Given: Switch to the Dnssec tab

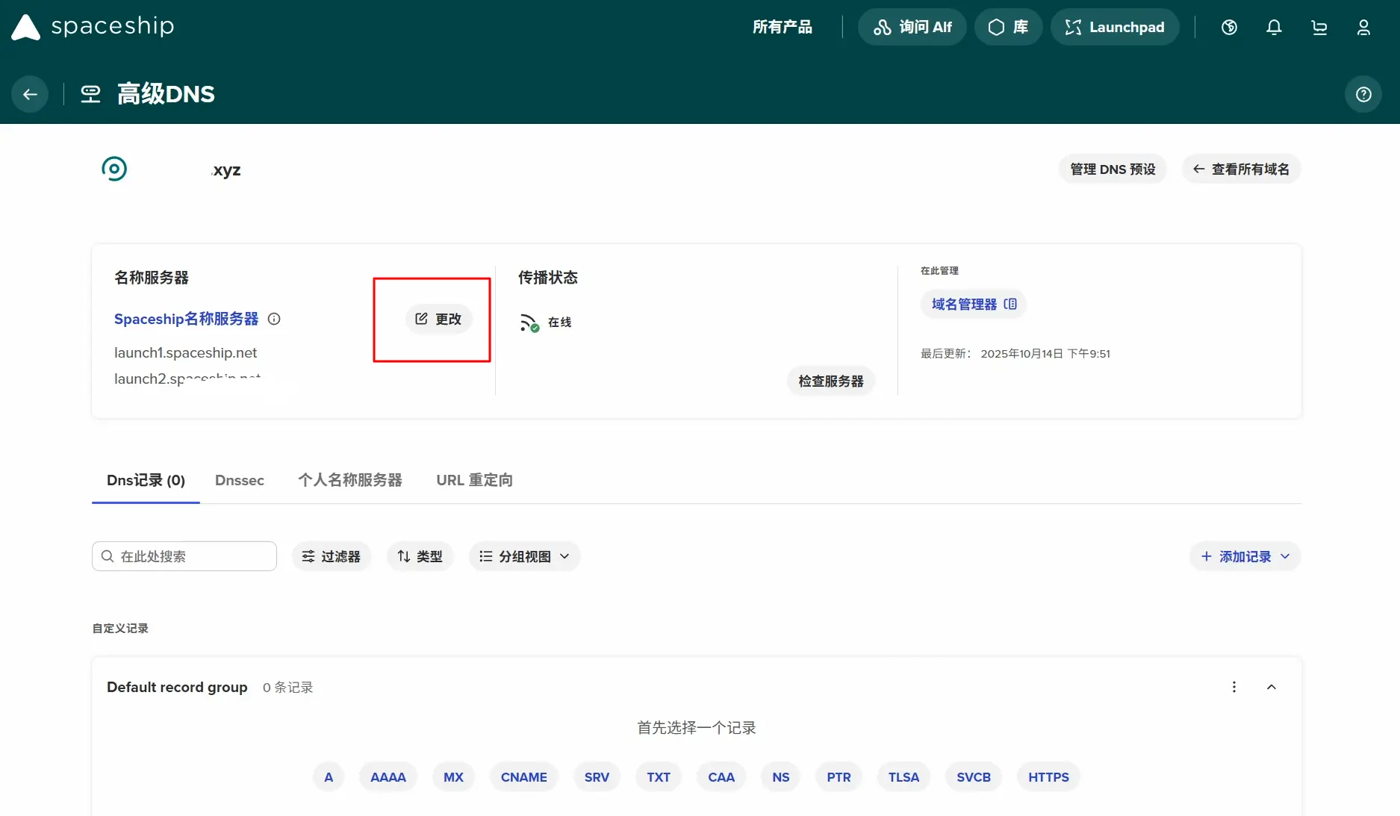Looking at the screenshot, I should coord(240,480).
